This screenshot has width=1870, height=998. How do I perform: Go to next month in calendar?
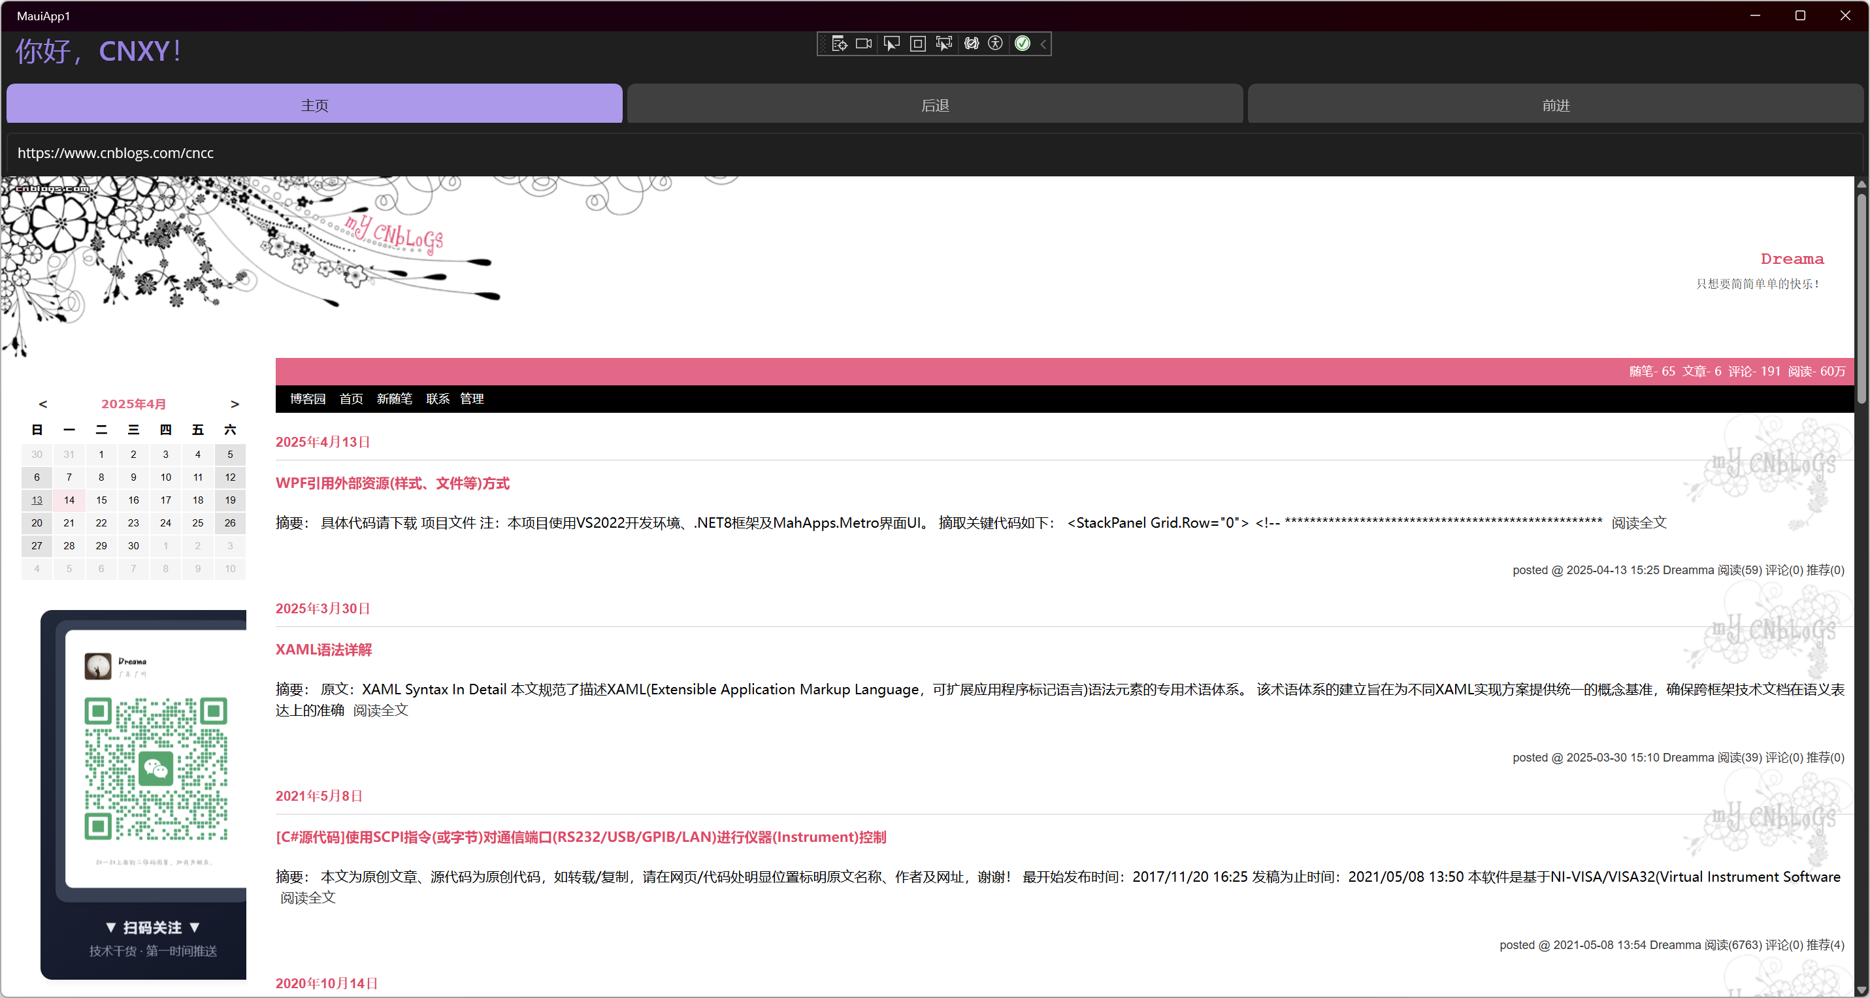tap(235, 404)
